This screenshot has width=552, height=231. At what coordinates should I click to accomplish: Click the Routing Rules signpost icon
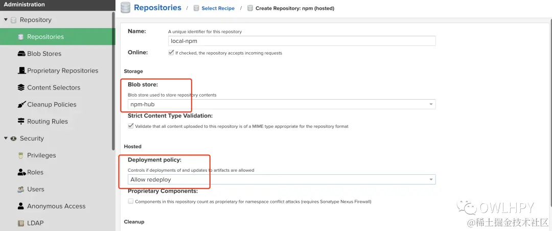coord(21,121)
